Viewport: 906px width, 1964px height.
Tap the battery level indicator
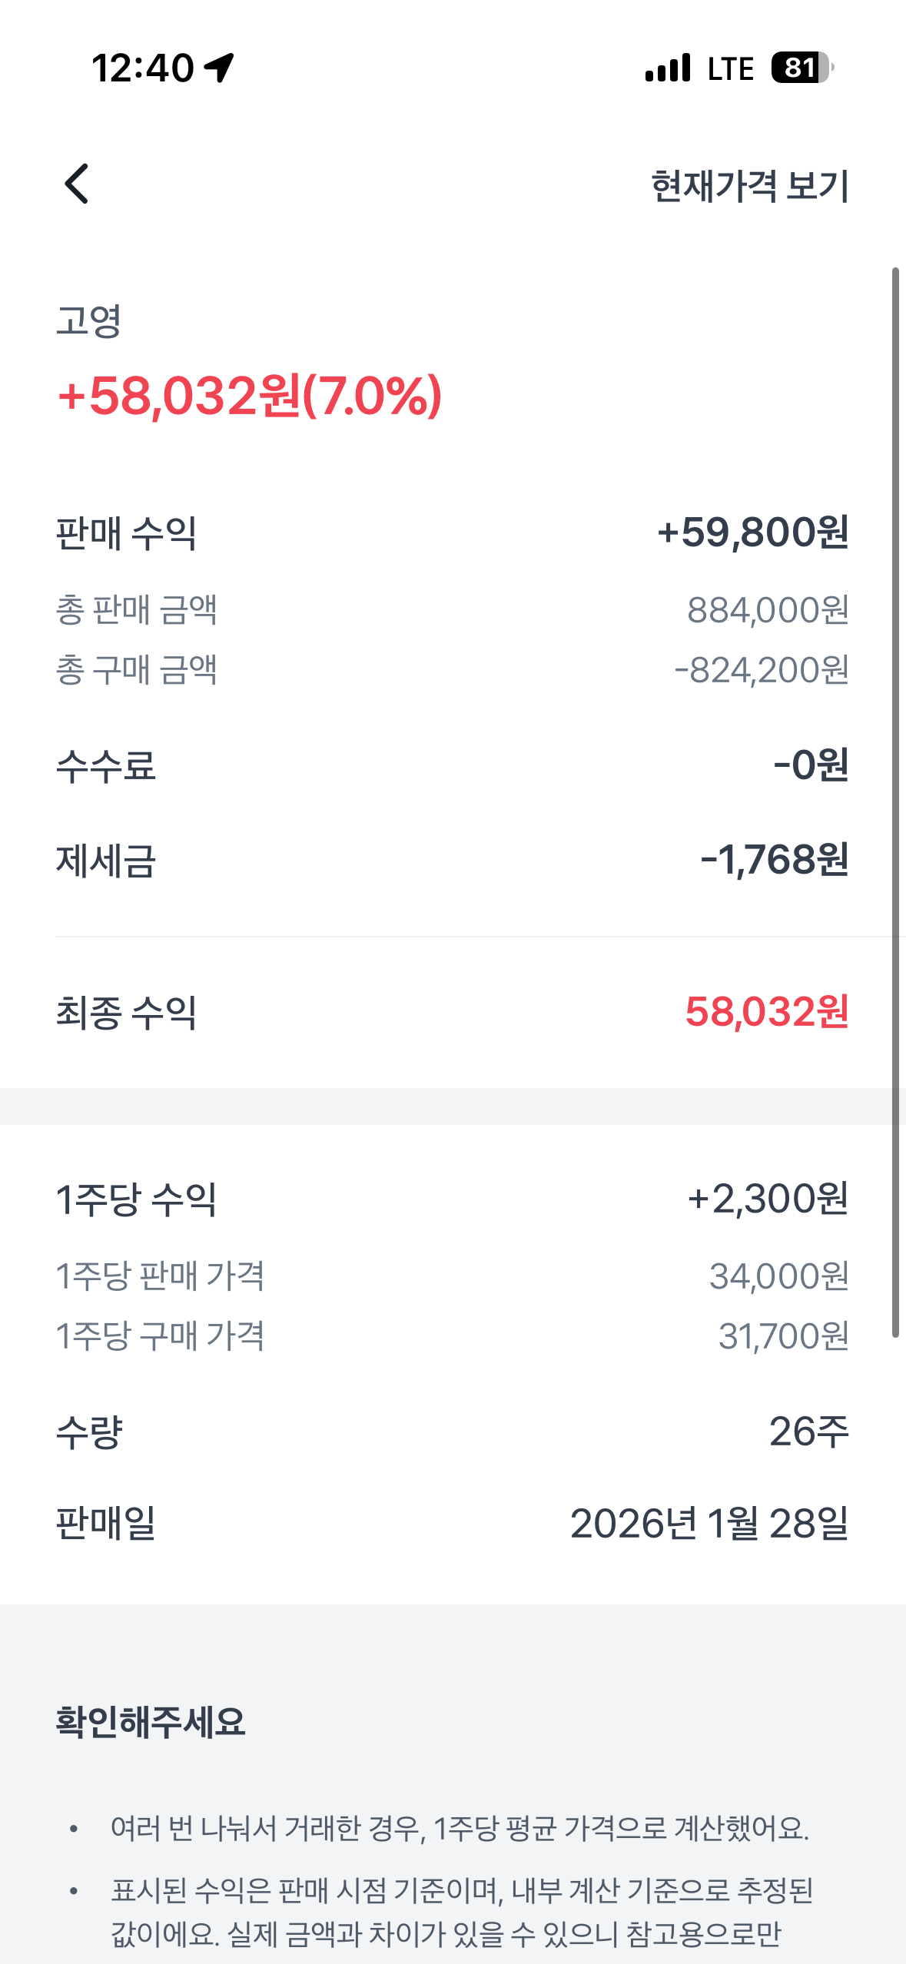[x=802, y=68]
